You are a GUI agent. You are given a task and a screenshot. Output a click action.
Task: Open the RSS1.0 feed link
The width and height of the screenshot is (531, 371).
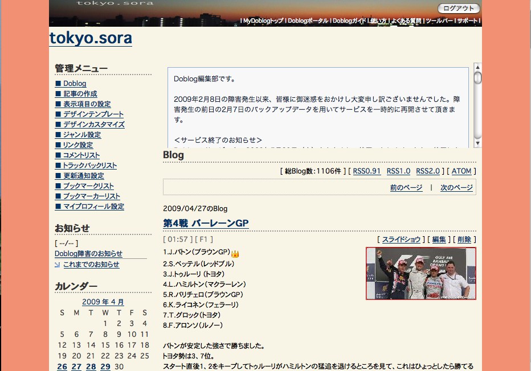tap(398, 171)
